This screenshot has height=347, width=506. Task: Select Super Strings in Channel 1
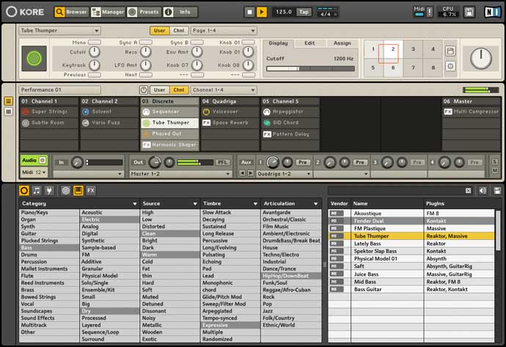click(49, 112)
